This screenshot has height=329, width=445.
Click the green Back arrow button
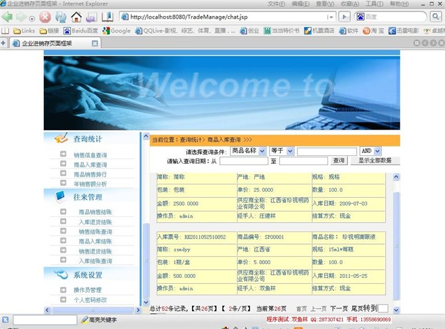tap(7, 17)
